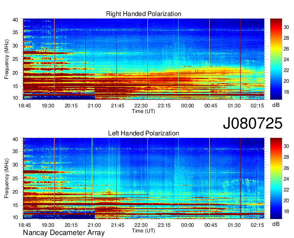
Task: Click the "20" frequency tick of Left Handed plot
Action: click(15, 192)
